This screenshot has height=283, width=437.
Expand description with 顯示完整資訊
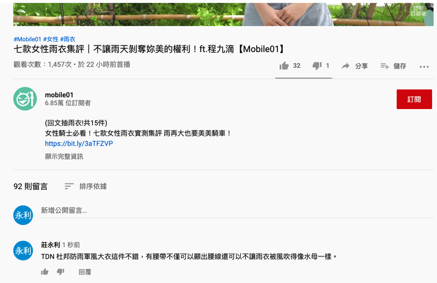tap(64, 156)
